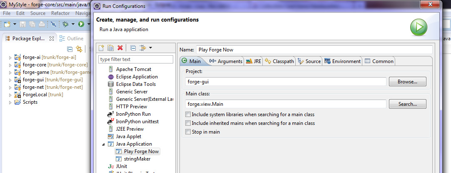Switch to the Source tab
This screenshot has width=451, height=173.
tap(309, 61)
